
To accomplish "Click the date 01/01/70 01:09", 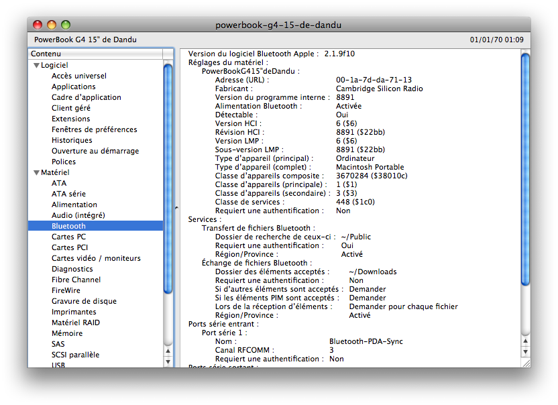I will (x=496, y=40).
